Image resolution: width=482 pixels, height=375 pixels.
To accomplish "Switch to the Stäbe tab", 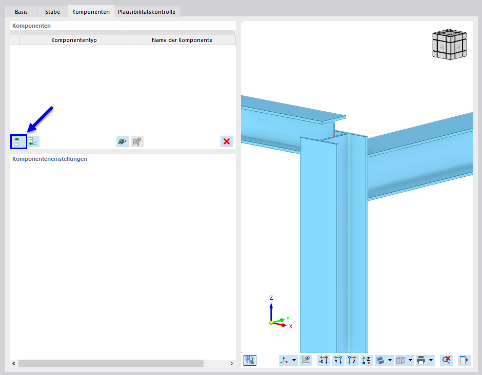I will tap(52, 12).
